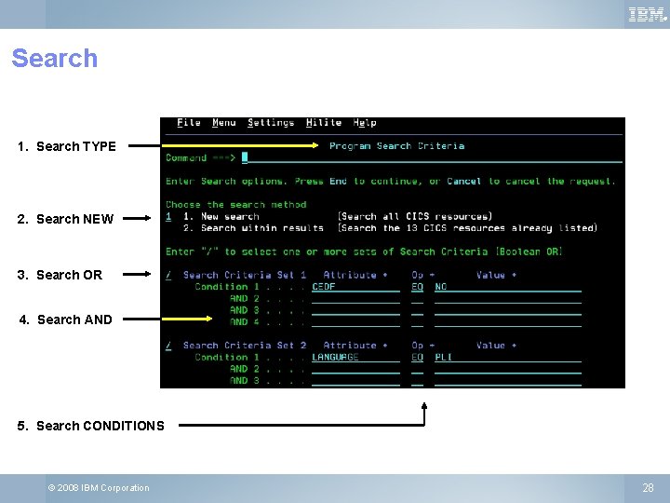
Task: Click the Set 2 AND 3 attribute field
Action: [x=355, y=381]
